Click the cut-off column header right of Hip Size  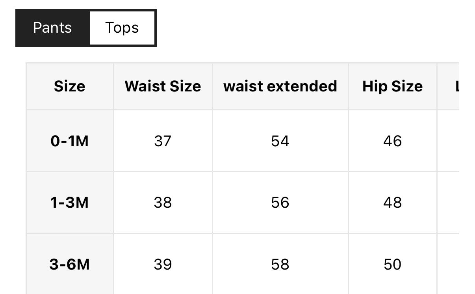pos(453,86)
